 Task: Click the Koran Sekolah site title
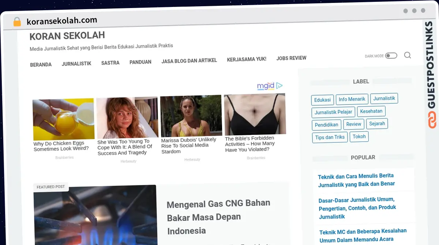tap(67, 36)
